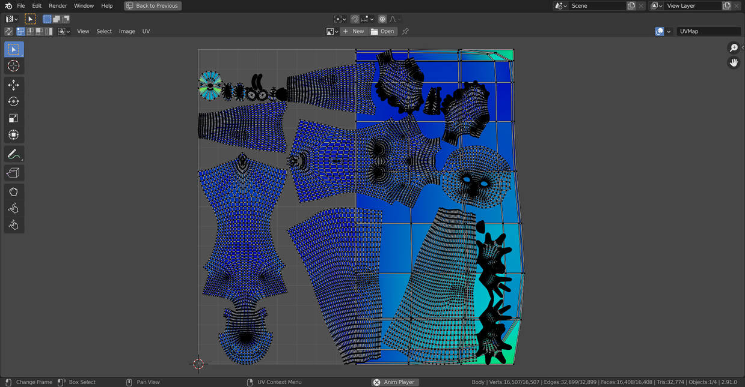Screen dimensions: 745x387
Task: Click the Scene name field
Action: tap(598, 5)
